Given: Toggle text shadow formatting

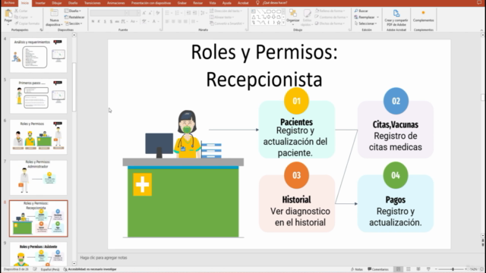Looking at the screenshot, I should click(111, 21).
